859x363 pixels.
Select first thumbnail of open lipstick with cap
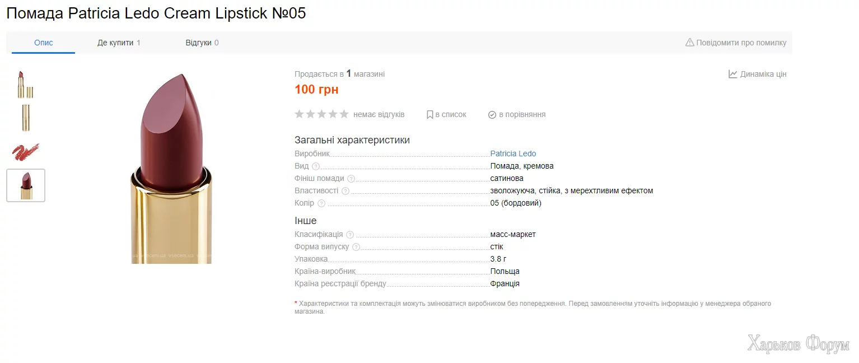click(26, 85)
